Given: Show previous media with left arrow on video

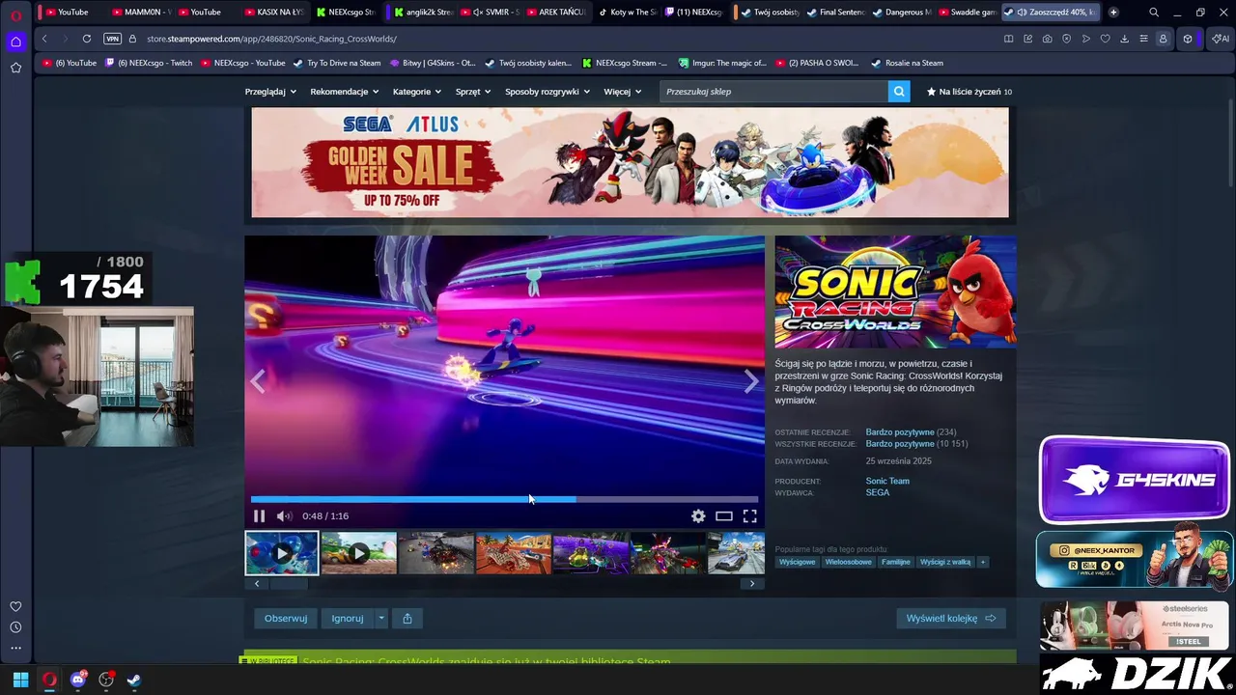Looking at the screenshot, I should pyautogui.click(x=258, y=381).
